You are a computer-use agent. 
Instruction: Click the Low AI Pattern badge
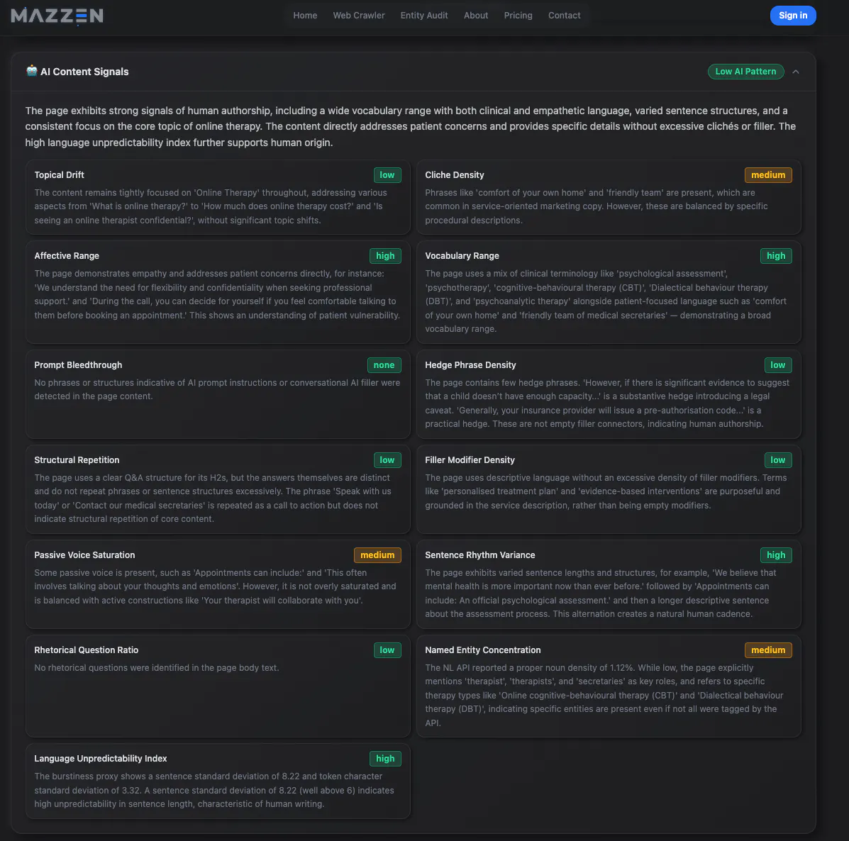[x=745, y=72]
